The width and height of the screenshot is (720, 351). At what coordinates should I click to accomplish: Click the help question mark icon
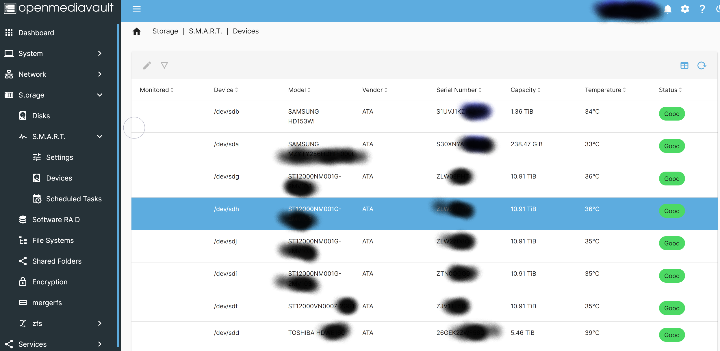point(702,9)
